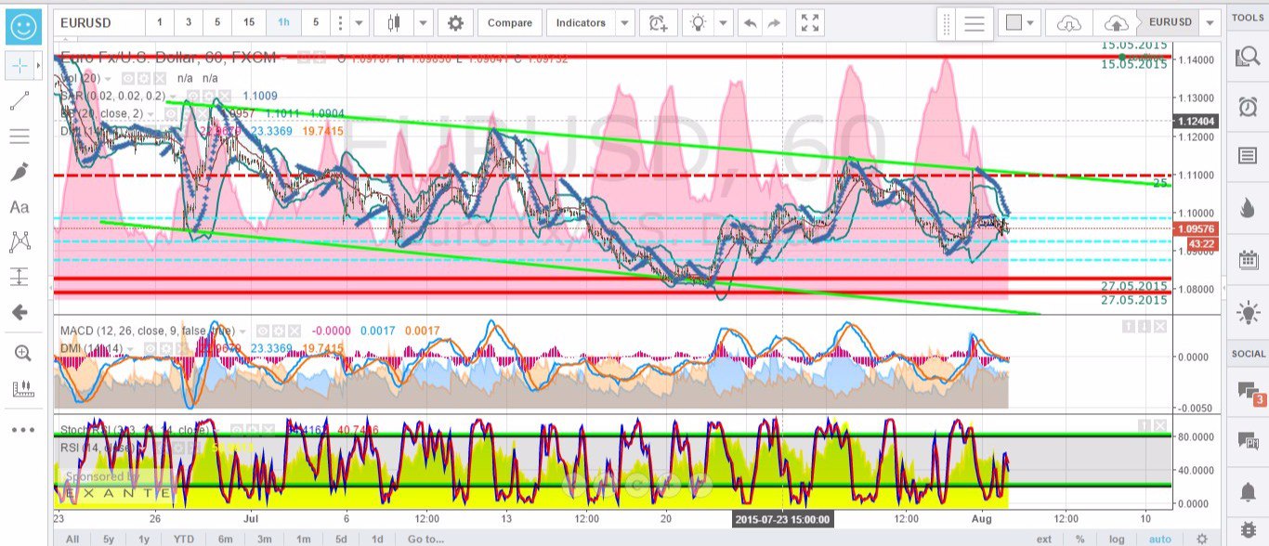Screen dimensions: 1269x546
Task: Open the Indicators dropdown arrow
Action: click(x=625, y=22)
